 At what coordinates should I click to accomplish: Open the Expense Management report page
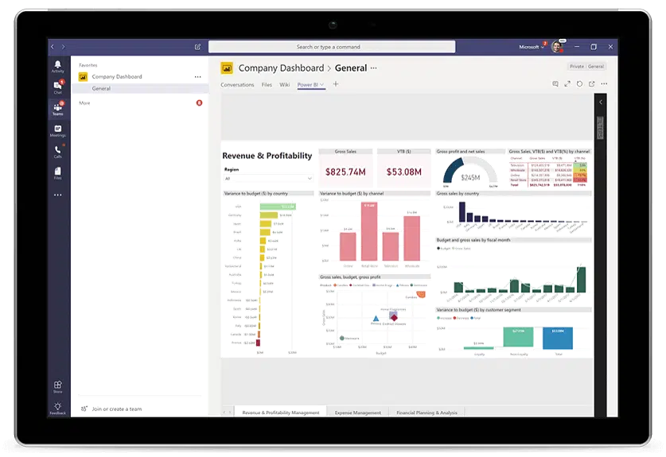pos(356,412)
